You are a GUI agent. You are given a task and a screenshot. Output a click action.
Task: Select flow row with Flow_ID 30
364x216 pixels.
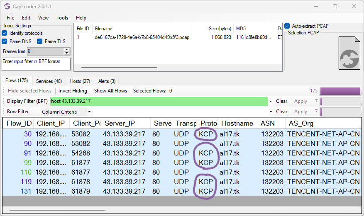pyautogui.click(x=182, y=134)
